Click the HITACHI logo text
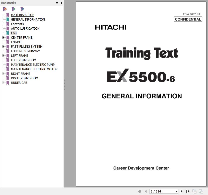Viewport: 208px width, 195px height. (x=110, y=27)
